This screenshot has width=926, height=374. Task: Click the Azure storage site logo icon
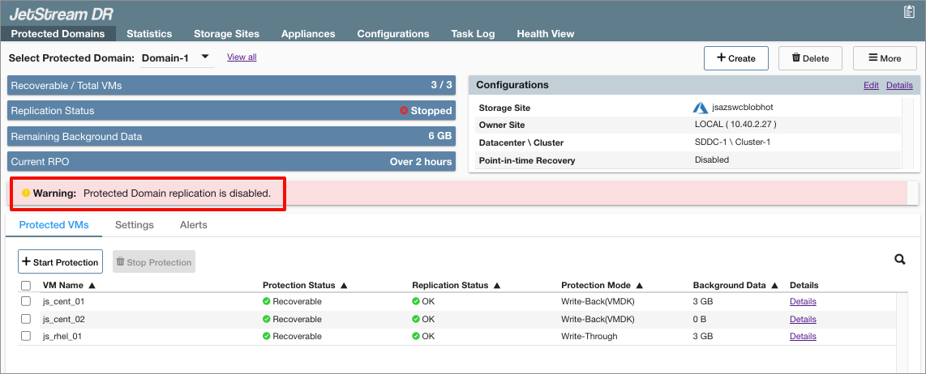(x=701, y=108)
